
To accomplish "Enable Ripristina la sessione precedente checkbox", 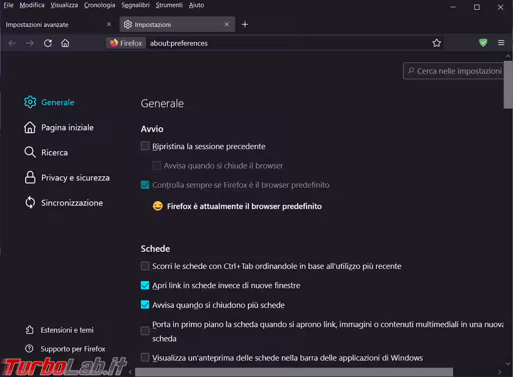I will pos(145,146).
